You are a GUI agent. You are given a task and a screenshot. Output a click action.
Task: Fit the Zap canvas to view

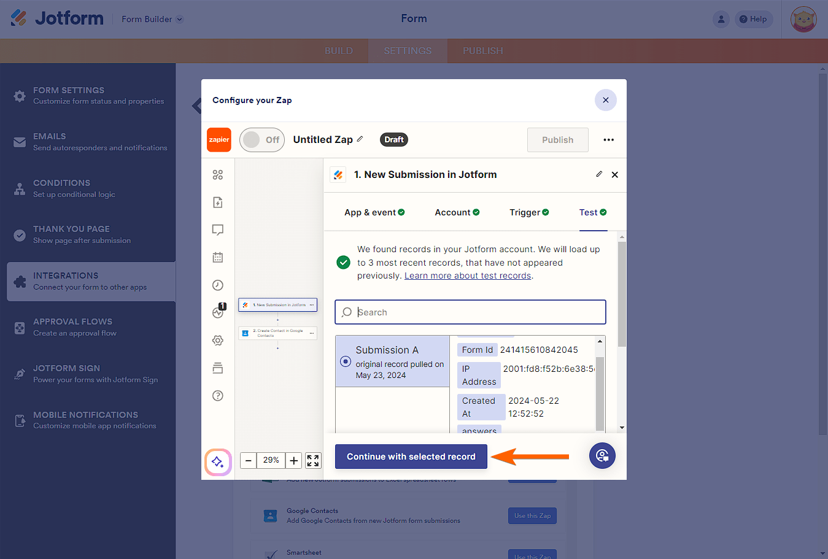click(313, 460)
